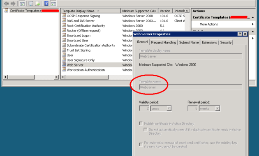
Task: Click 'Windows Server 2008' cell
Action: (x=137, y=16)
